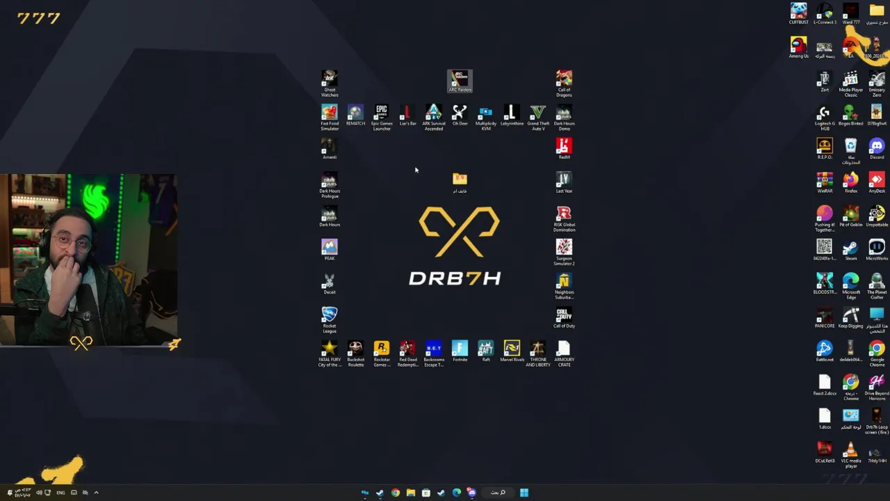This screenshot has width=890, height=501.
Task: Open FATAL FURY City of the Wolves icon
Action: point(330,354)
